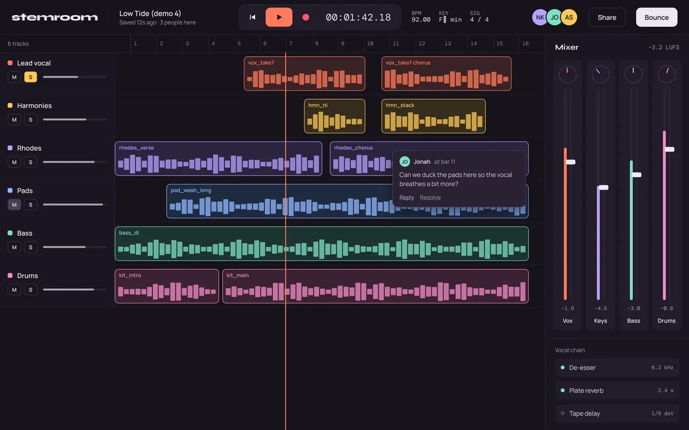Arm recording with the red record button
This screenshot has width=689, height=430.
[x=305, y=17]
